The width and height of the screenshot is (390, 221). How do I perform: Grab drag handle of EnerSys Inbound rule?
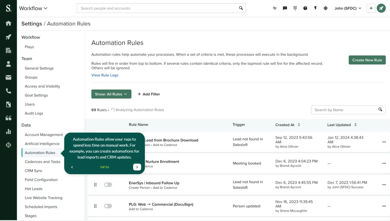[95, 185]
